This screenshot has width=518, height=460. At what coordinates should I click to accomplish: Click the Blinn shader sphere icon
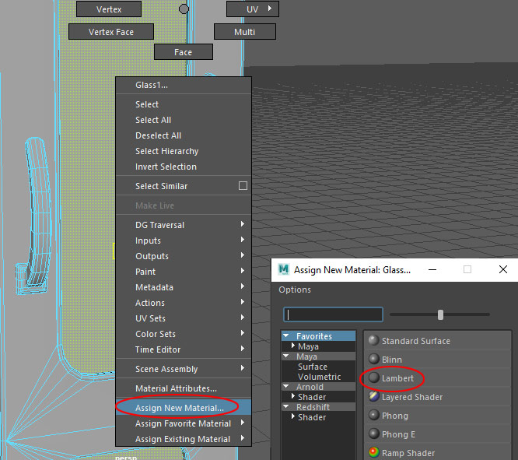click(373, 360)
